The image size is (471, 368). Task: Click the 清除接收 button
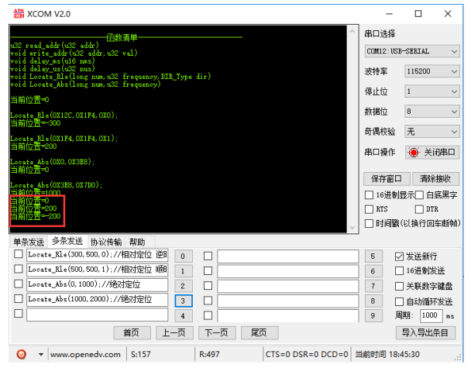coord(436,179)
